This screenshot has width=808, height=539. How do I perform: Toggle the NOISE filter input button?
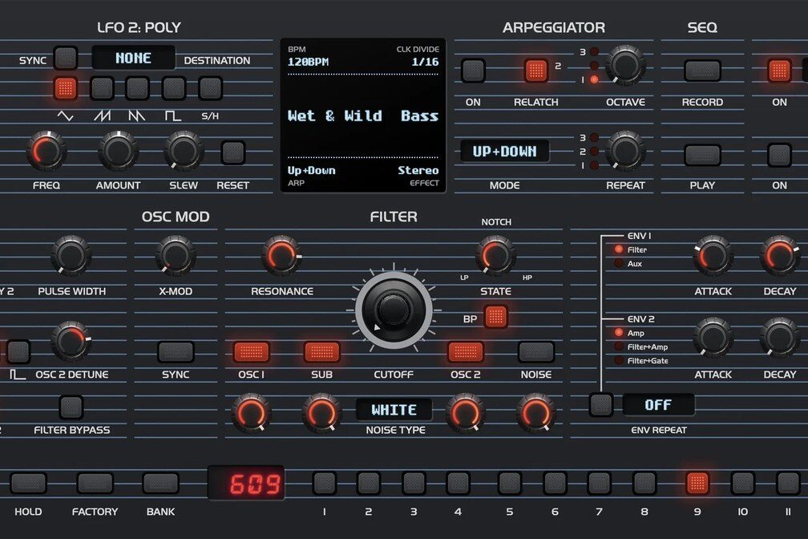(x=536, y=352)
